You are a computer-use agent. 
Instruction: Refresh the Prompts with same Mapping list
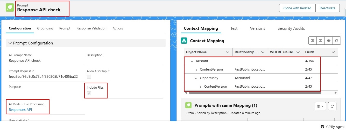pyautogui.click(x=332, y=106)
